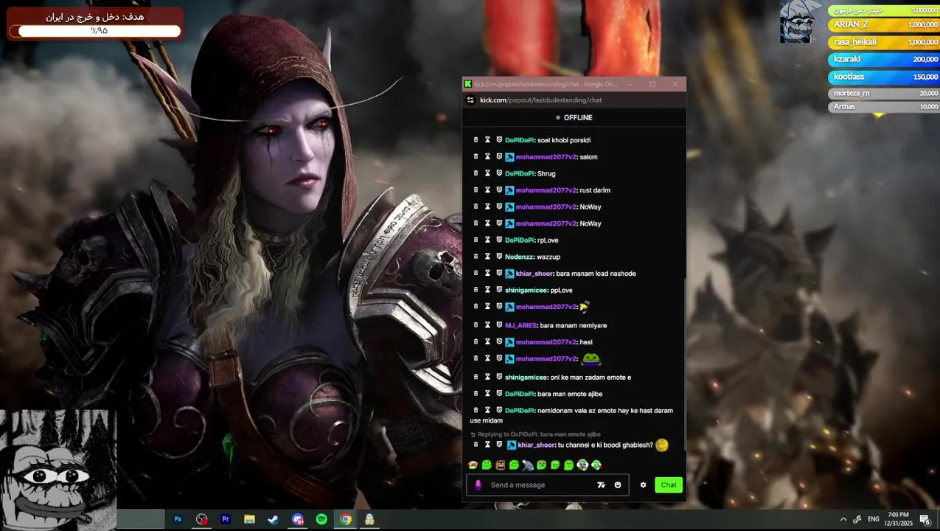Click mohammad2077v2 name on 'salom' message
Viewport: 940px width, 531px height.
point(546,157)
